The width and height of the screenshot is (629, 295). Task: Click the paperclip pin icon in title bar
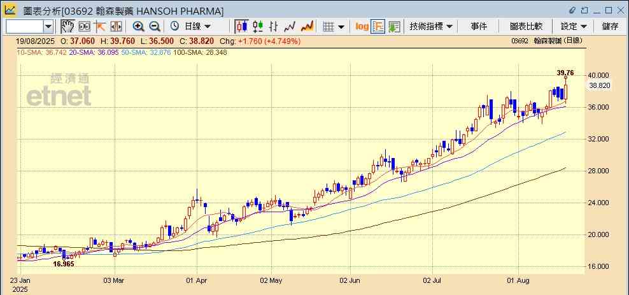(x=572, y=10)
